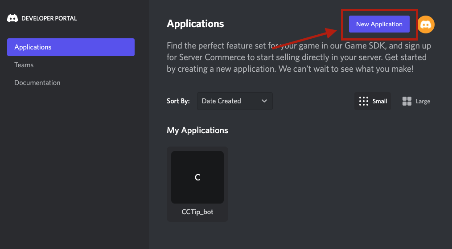The height and width of the screenshot is (249, 452).
Task: Click the small dotted grid icon
Action: 364,101
